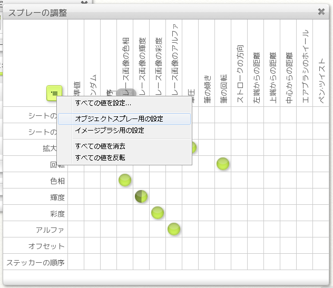Select オブジェクトスプレー用の設定 menu entry
The width and height of the screenshot is (333, 288).
pyautogui.click(x=119, y=119)
